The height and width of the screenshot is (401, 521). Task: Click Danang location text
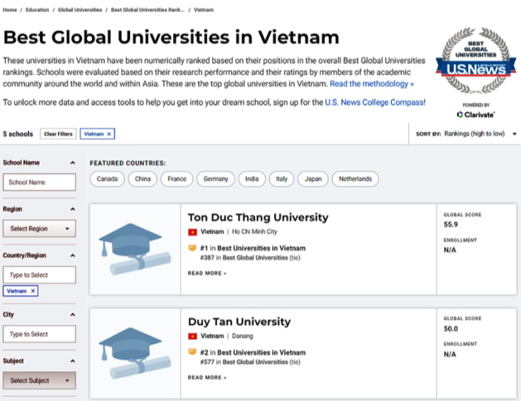tap(242, 336)
